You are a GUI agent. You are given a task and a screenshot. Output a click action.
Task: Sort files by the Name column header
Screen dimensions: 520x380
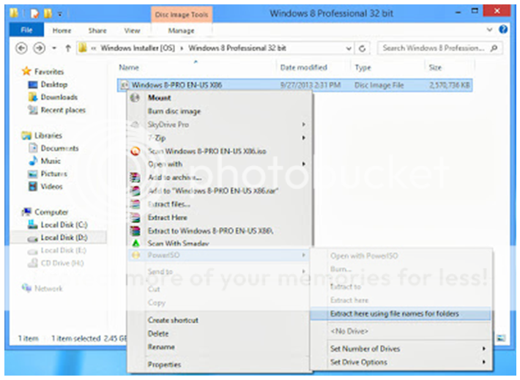pyautogui.click(x=129, y=67)
